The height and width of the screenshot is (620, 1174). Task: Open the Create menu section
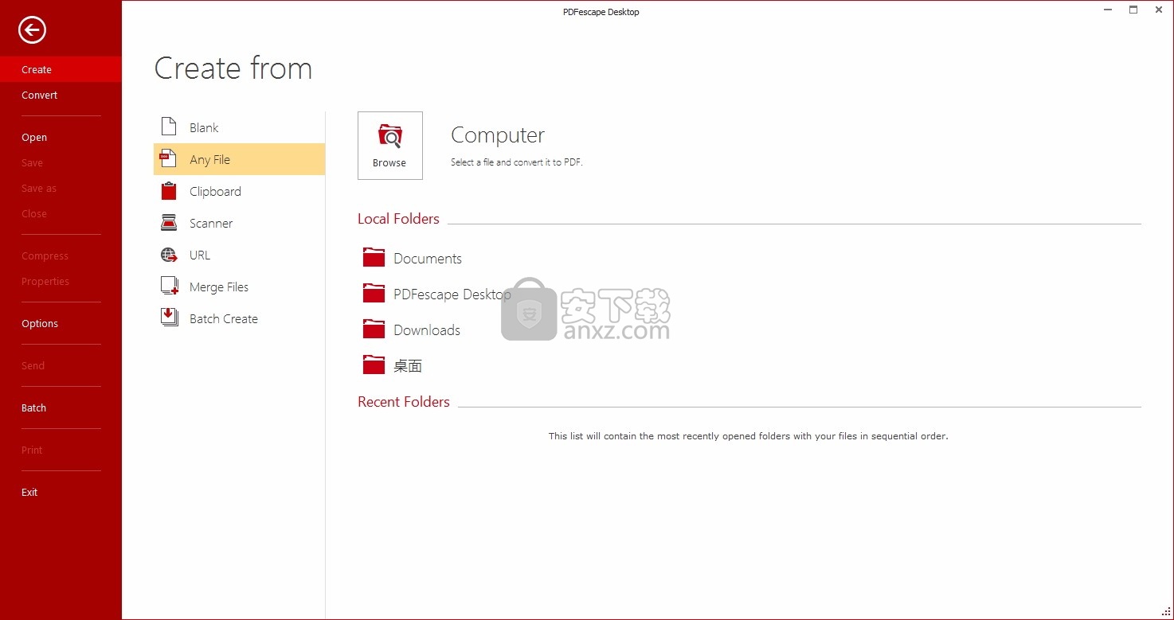61,69
